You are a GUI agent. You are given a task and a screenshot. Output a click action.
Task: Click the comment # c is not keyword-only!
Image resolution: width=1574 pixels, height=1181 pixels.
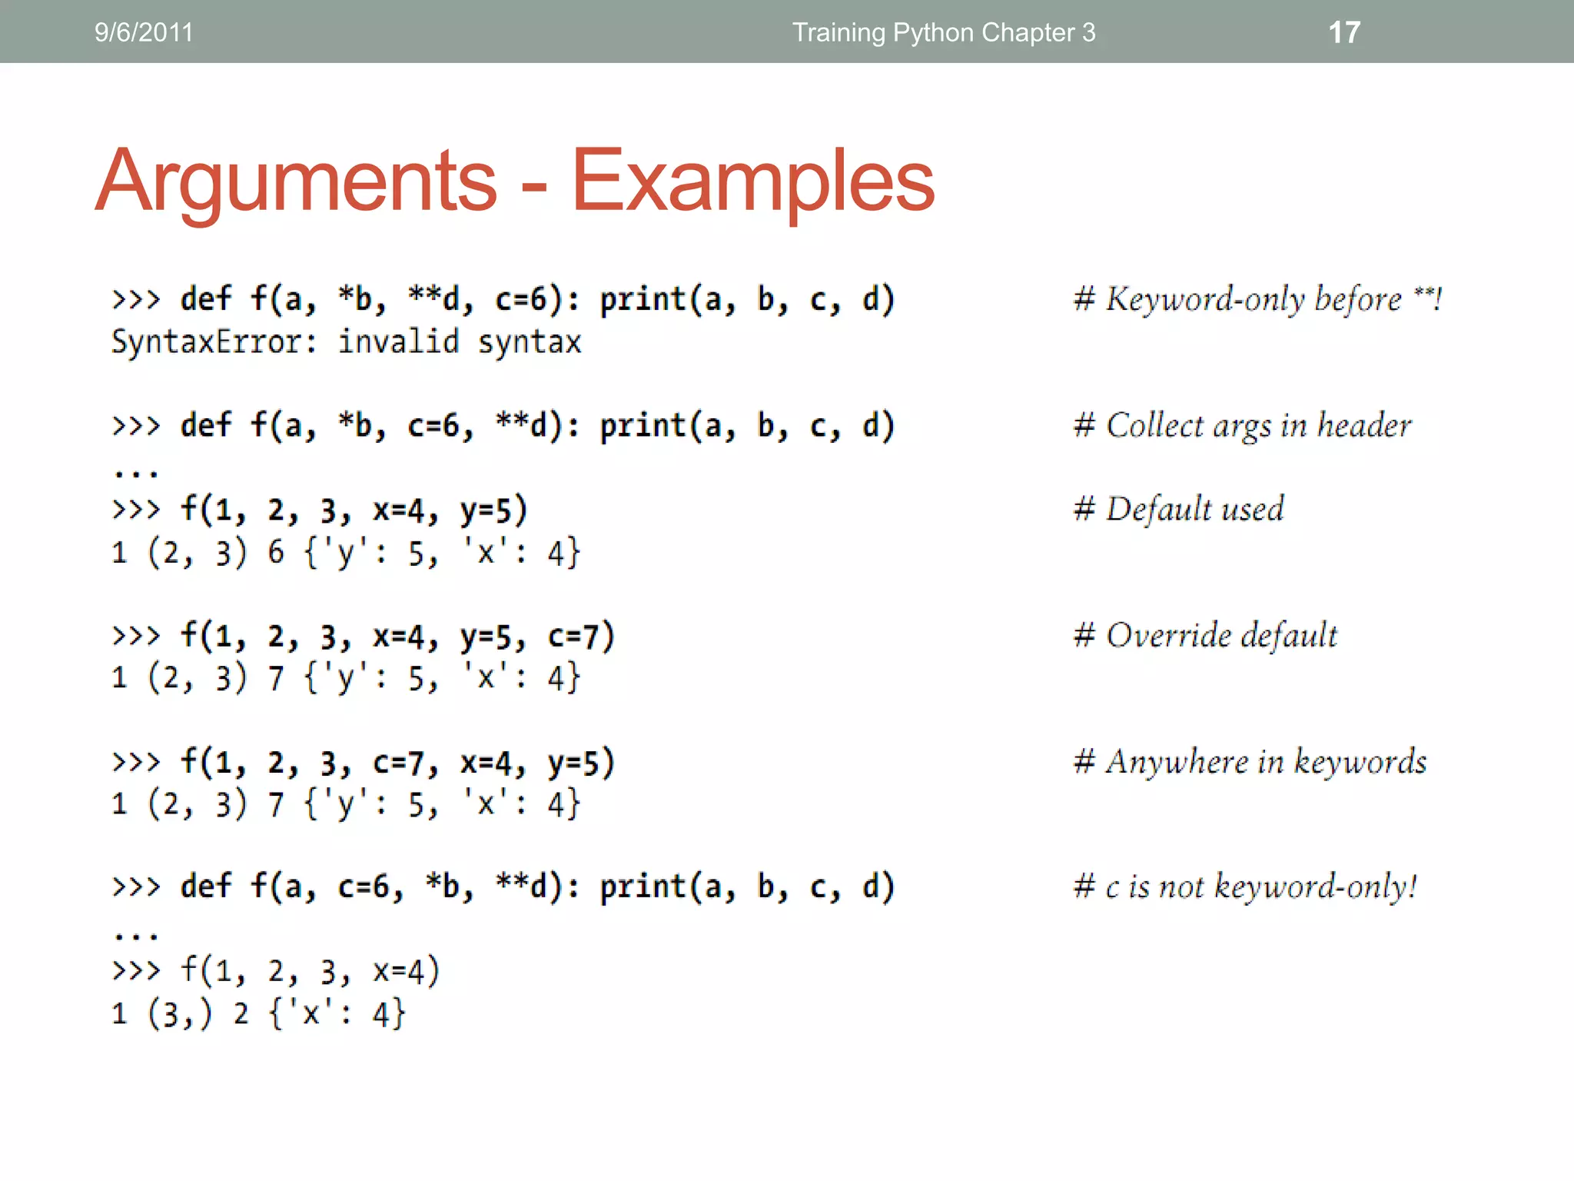[x=1245, y=887]
